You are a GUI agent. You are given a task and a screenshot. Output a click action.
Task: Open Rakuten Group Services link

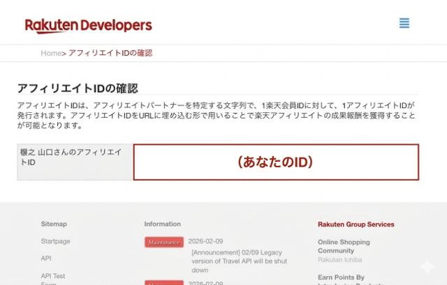(356, 224)
